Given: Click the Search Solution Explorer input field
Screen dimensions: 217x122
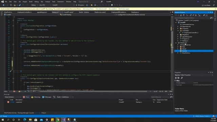Looking at the screenshot, I should [192, 18].
